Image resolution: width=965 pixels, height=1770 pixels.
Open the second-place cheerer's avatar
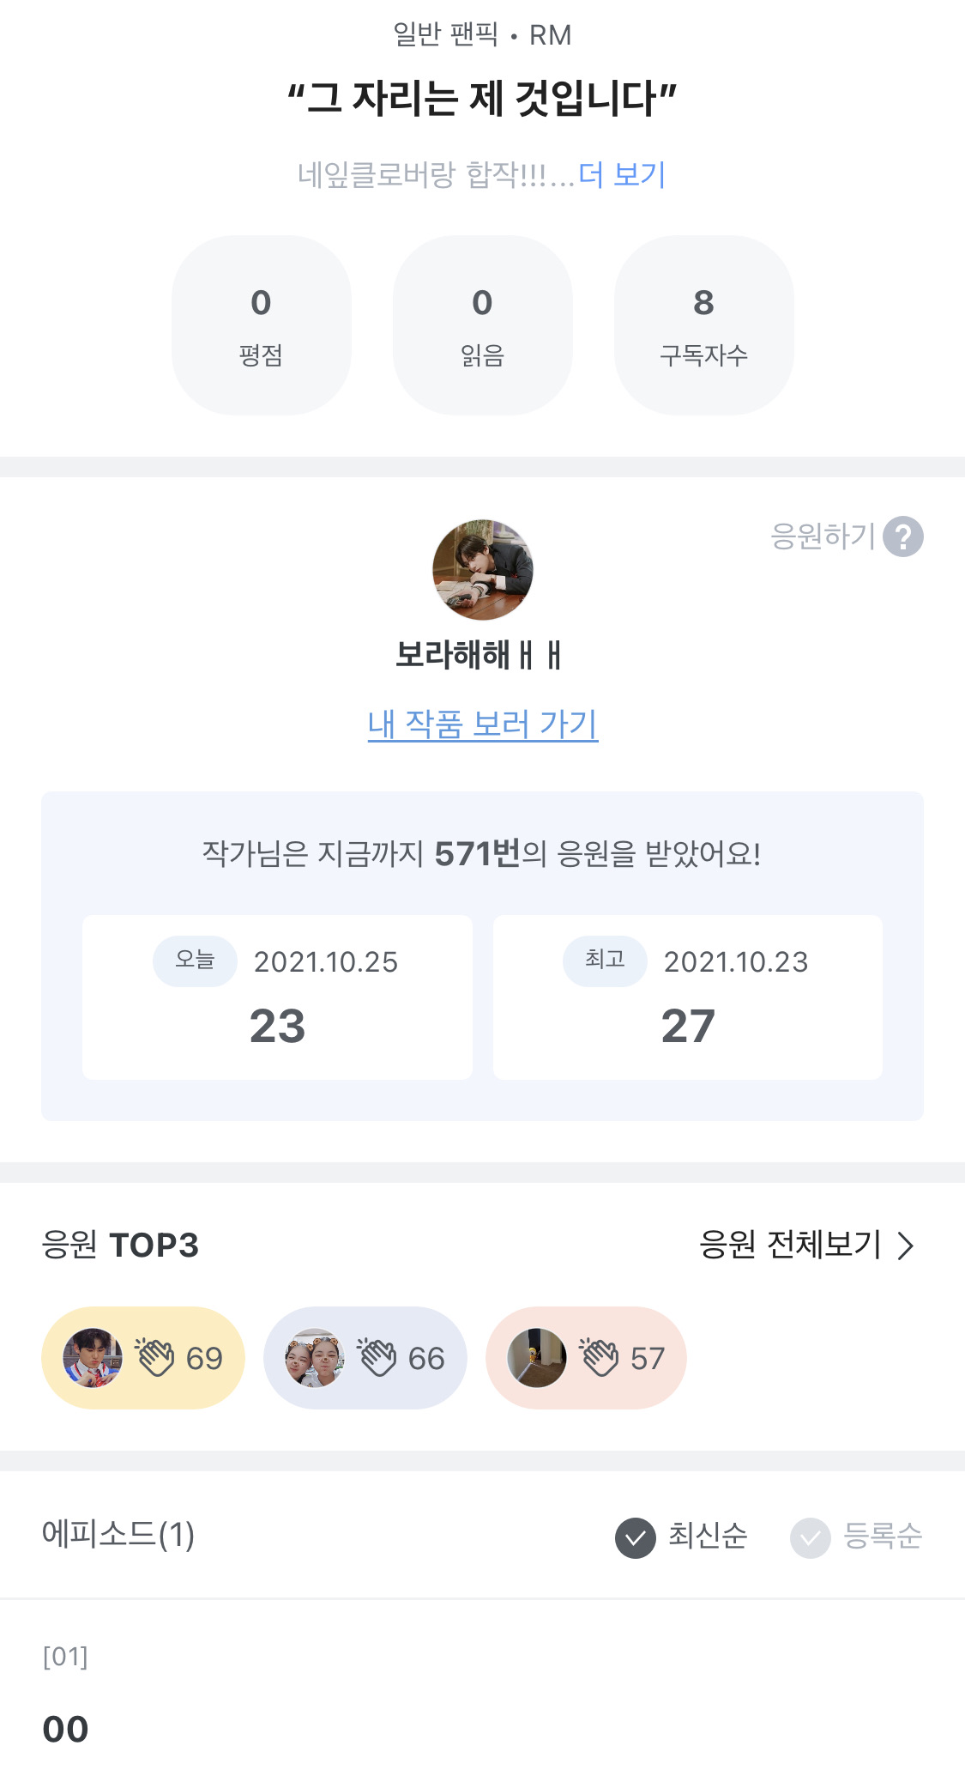[x=315, y=1358]
